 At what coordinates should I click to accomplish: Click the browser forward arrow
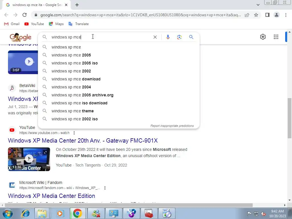click(x=15, y=15)
